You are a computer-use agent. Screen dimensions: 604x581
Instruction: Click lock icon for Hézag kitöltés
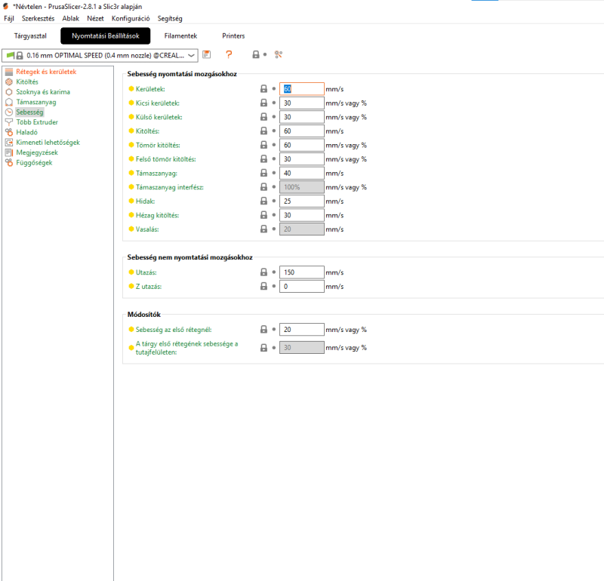(x=263, y=215)
